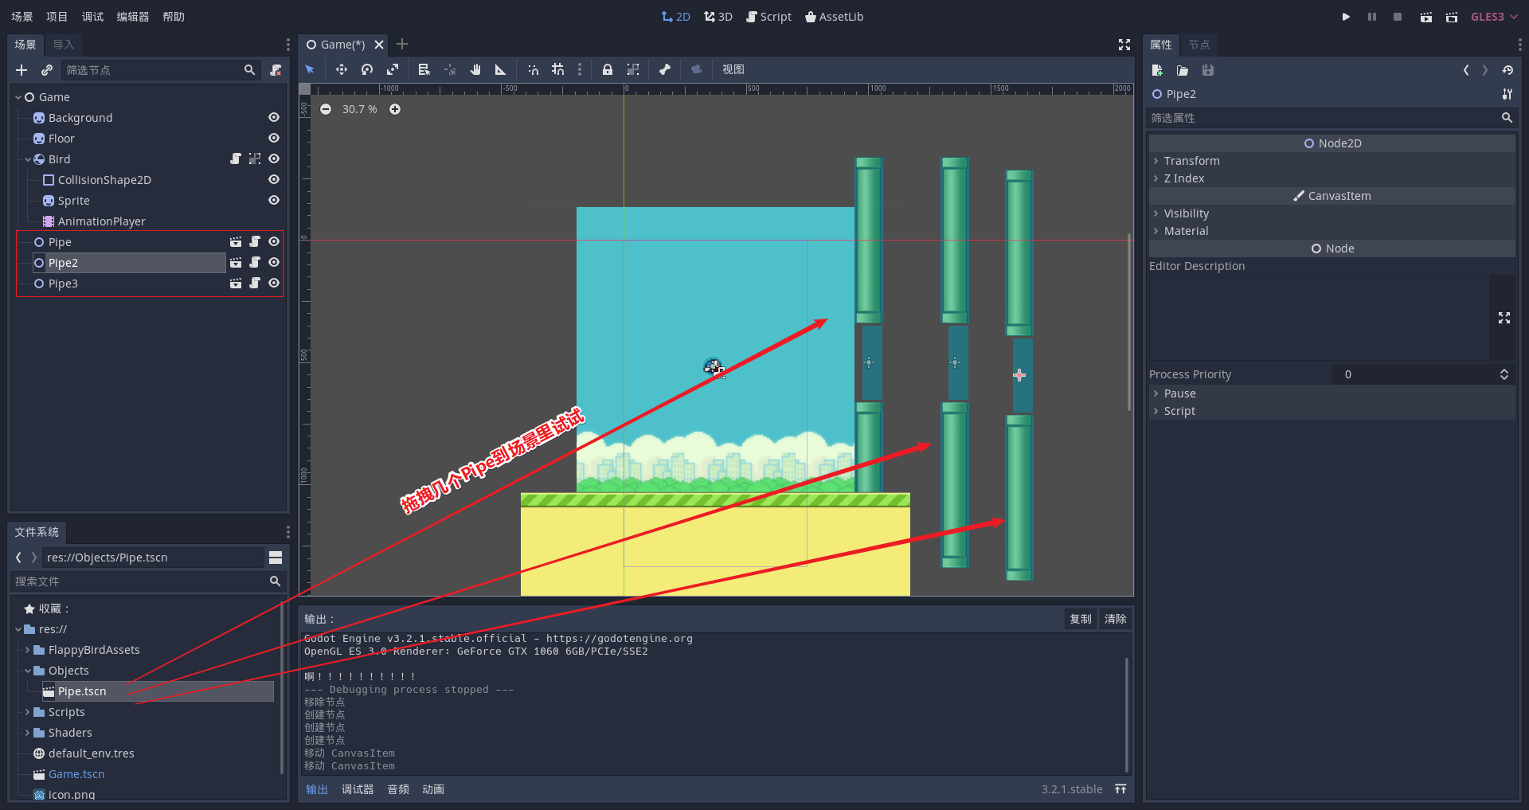Open the 调试 menu
The width and height of the screenshot is (1529, 810).
coord(92,17)
